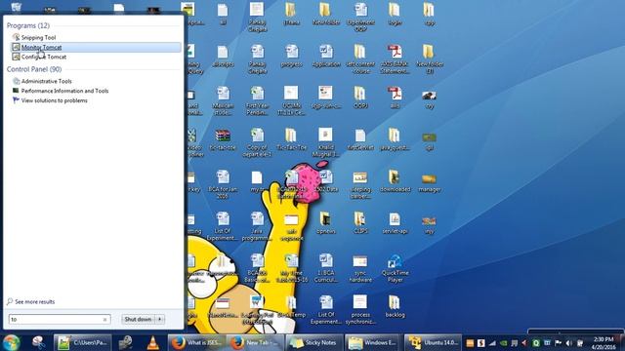Clear the Start menu search text
The height and width of the screenshot is (351, 625).
click(104, 319)
